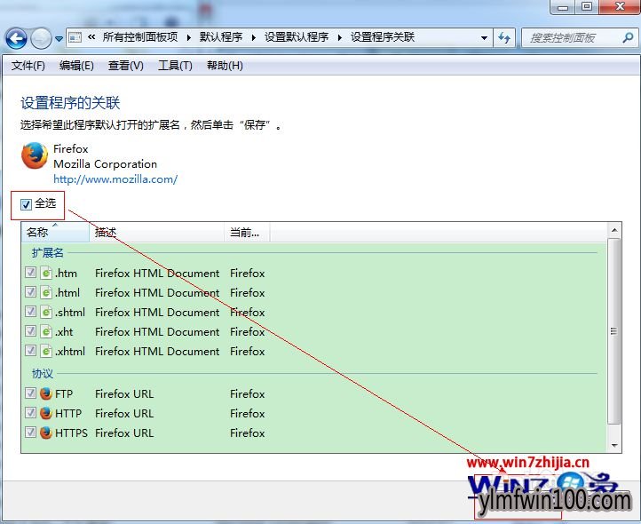Click the double chevron in address bar

coord(91,37)
